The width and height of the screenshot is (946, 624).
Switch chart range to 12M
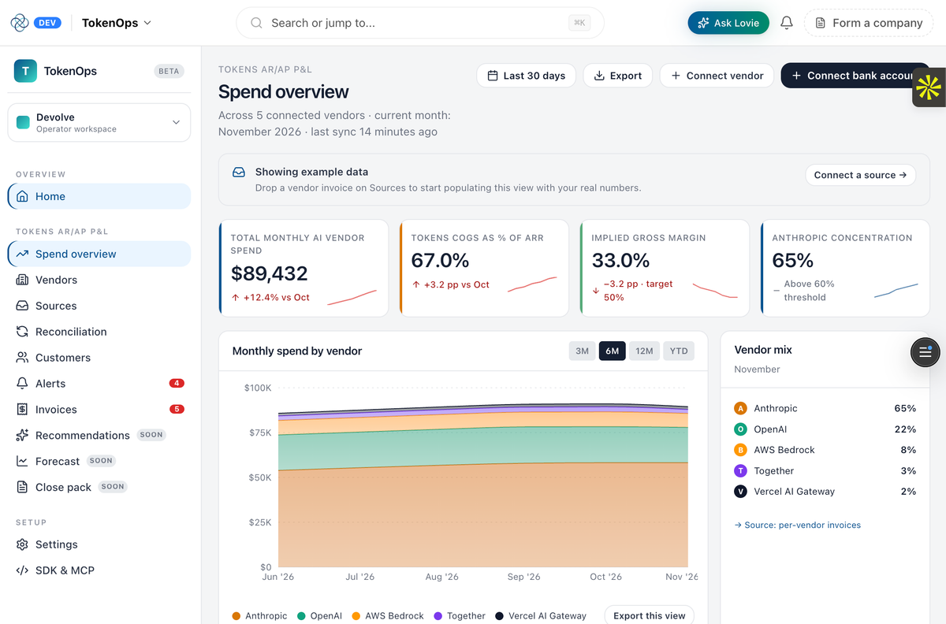644,351
